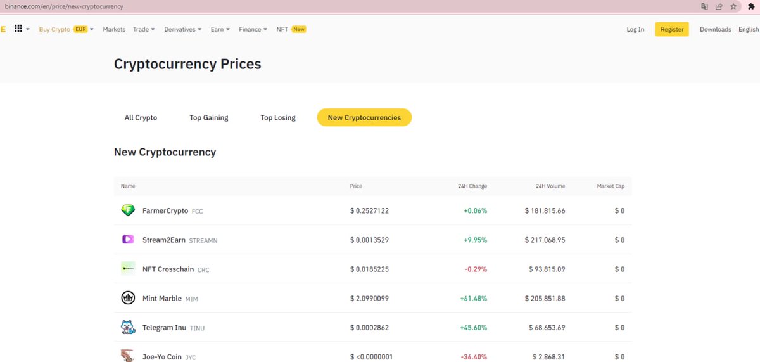760x362 pixels.
Task: Switch to the Top Losing tab
Action: click(278, 117)
